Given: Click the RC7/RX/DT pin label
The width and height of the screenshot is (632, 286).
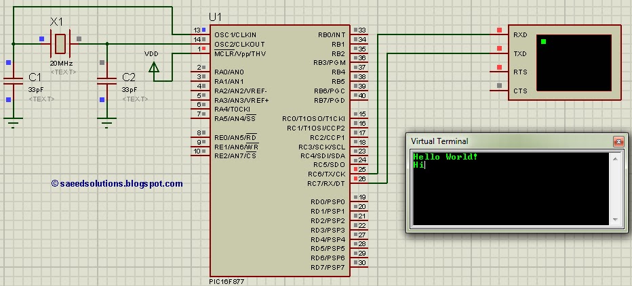Looking at the screenshot, I should click(326, 184).
